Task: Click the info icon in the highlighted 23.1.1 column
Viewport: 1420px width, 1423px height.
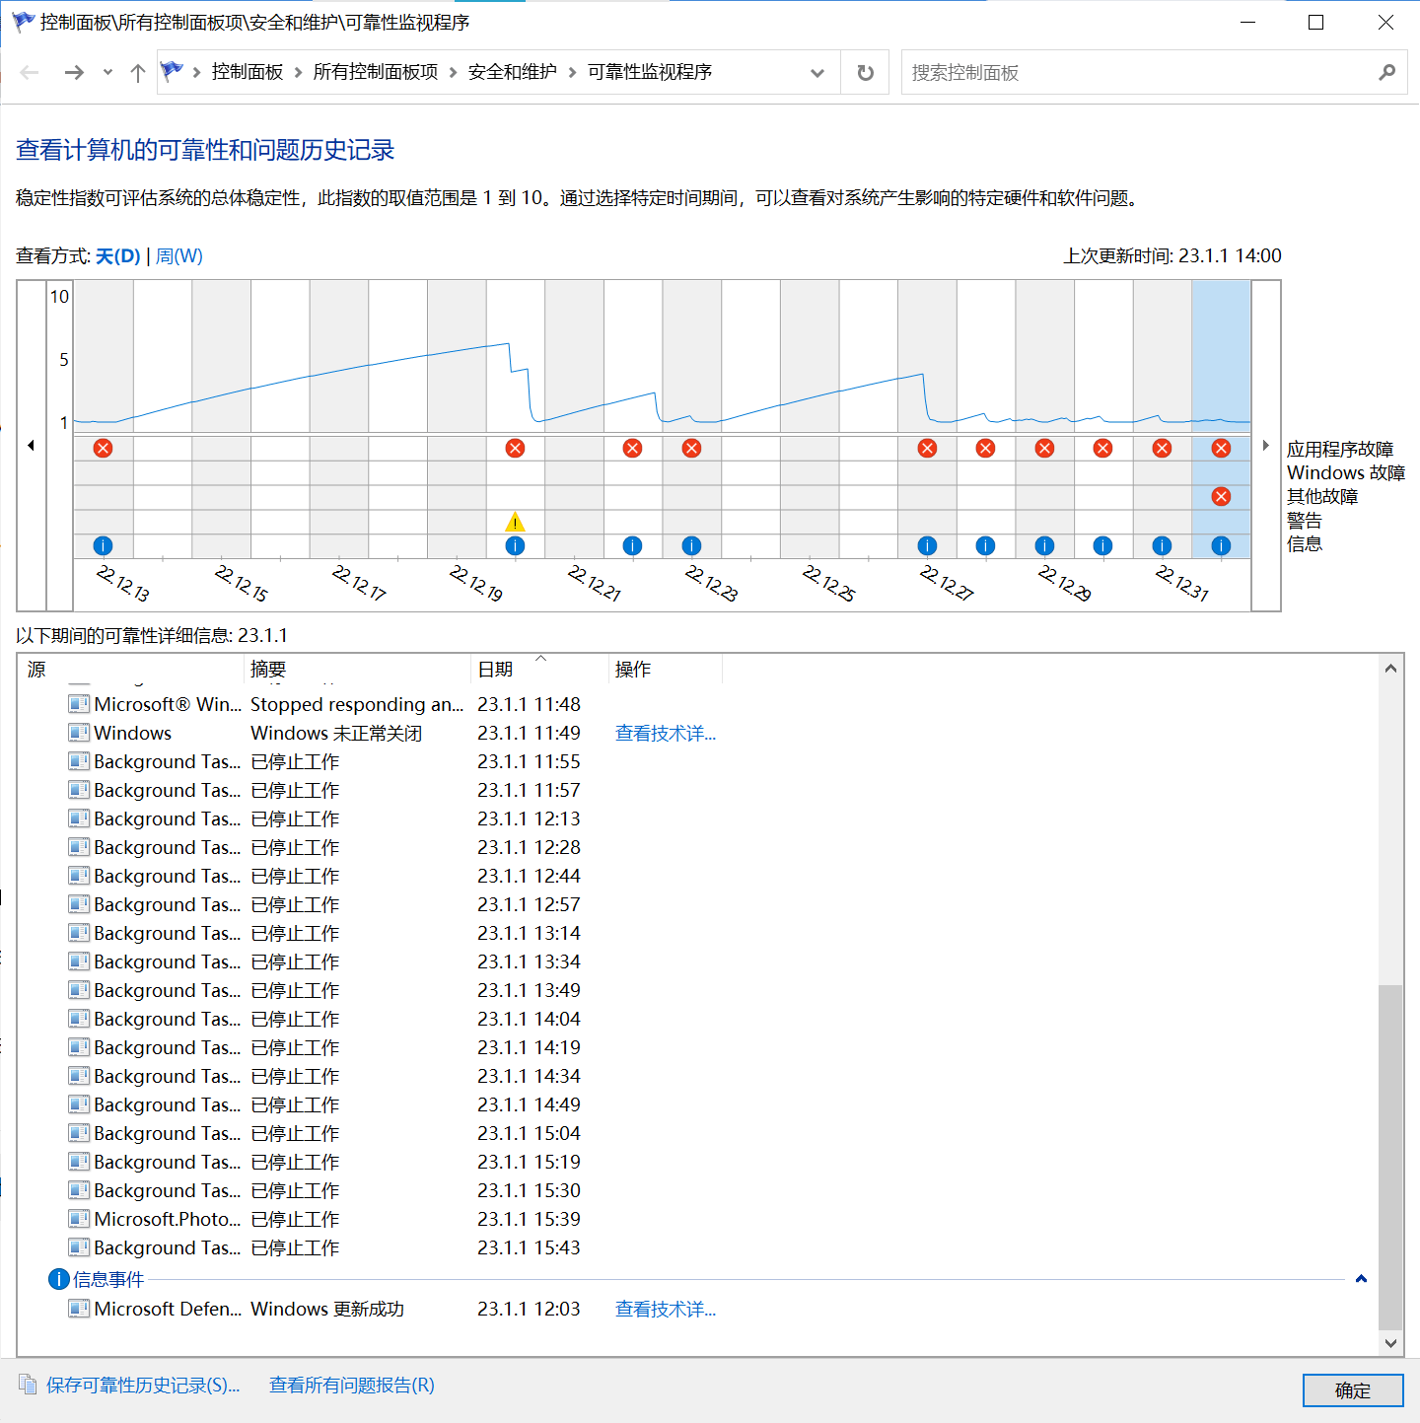Action: [x=1221, y=546]
